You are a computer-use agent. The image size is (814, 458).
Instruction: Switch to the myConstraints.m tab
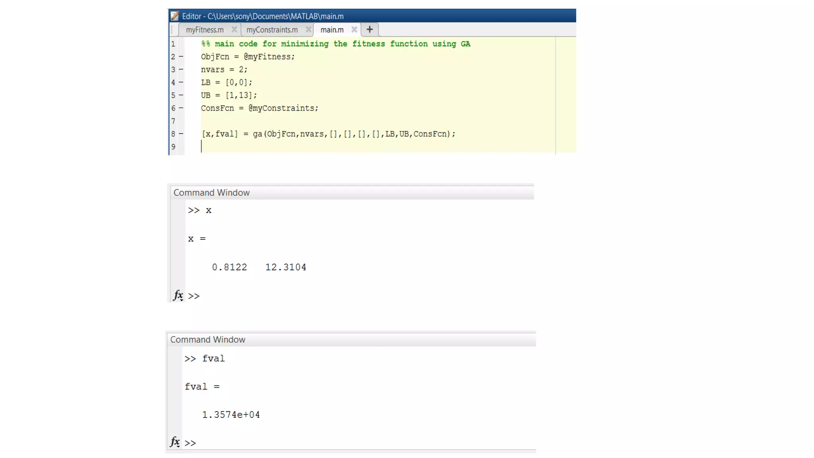(272, 30)
